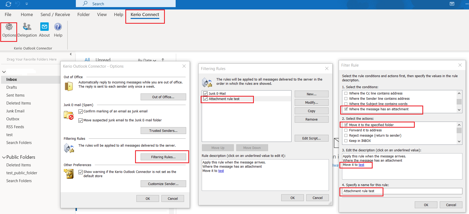The height and width of the screenshot is (214, 469).
Task: Click test link in Filtering Rules description
Action: coord(221,171)
